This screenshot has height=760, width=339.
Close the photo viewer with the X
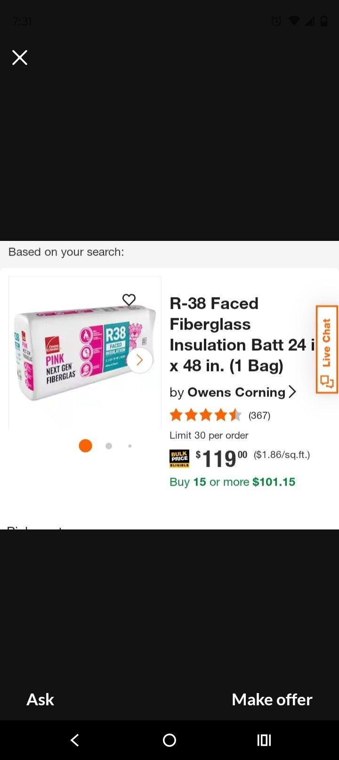tap(20, 58)
